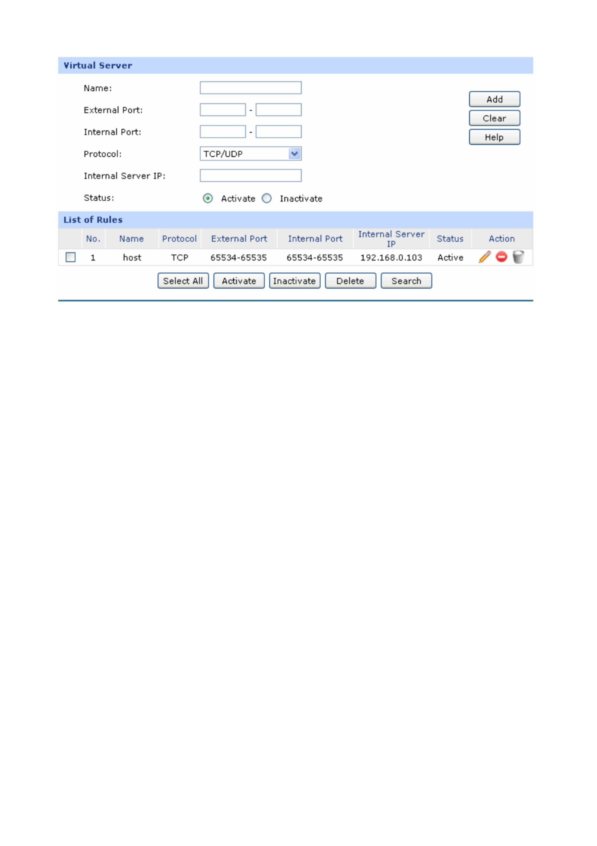Focus the Internal Server IP field

pos(250,176)
